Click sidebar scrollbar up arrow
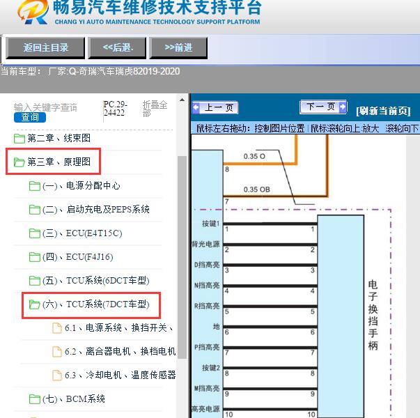The height and width of the screenshot is (418, 420). [182, 100]
